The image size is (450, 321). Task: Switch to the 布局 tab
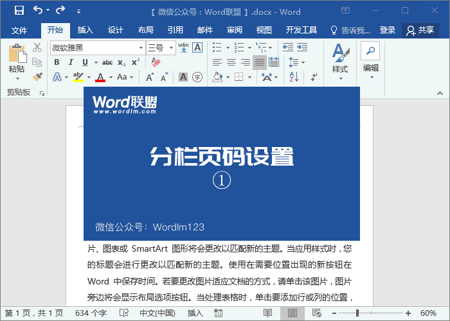point(145,30)
